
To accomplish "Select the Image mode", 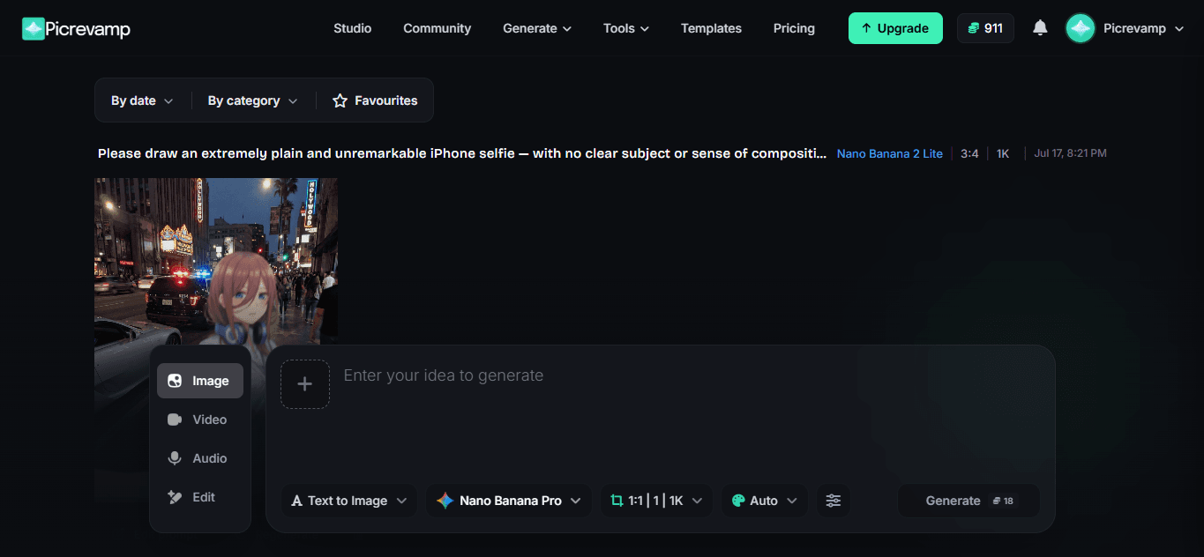I will point(200,381).
